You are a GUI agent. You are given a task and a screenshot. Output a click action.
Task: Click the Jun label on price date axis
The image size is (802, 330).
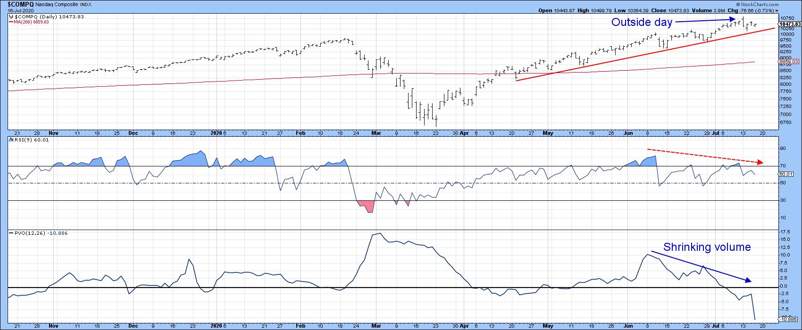coord(629,133)
